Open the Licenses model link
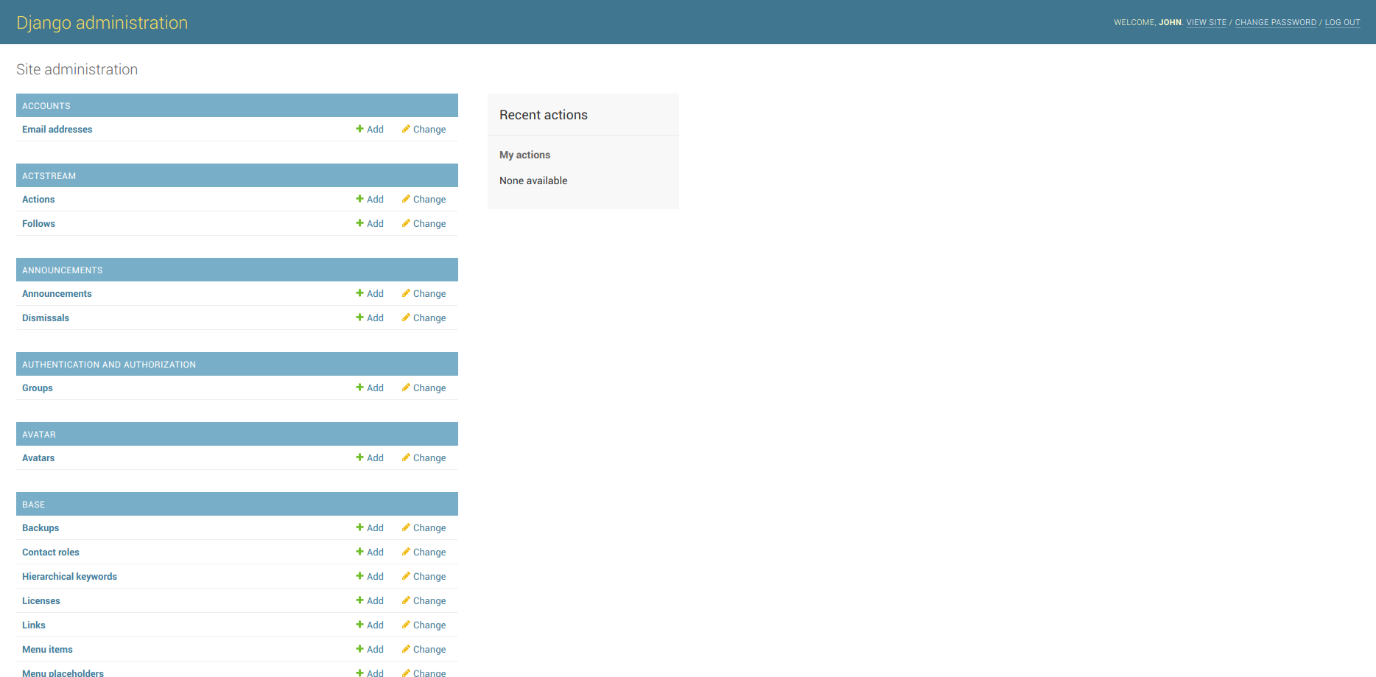The height and width of the screenshot is (677, 1376). point(41,601)
